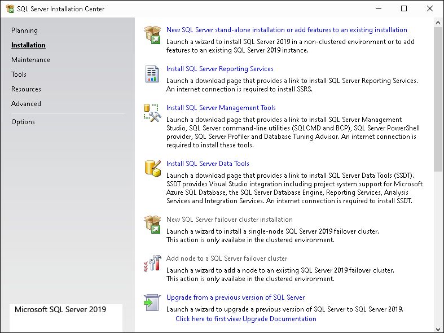
Task: Launch New SQL Server stand-alone installation link
Action: (x=287, y=30)
